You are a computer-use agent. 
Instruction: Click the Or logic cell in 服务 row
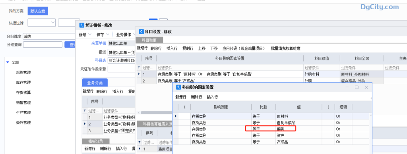[x=343, y=129]
